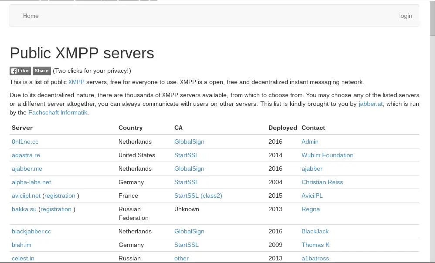Open the Regna contact link
Image resolution: width=435 pixels, height=263 pixels.
point(311,209)
